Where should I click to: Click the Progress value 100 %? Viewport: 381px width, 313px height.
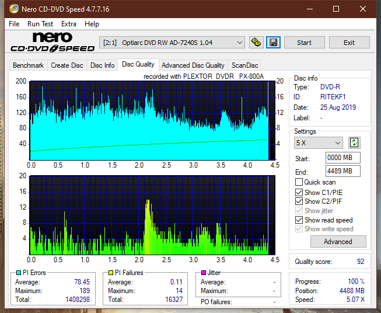356,281
